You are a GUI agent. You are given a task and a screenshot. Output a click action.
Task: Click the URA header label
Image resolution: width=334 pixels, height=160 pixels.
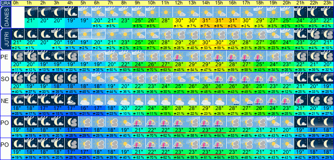(6, 3)
